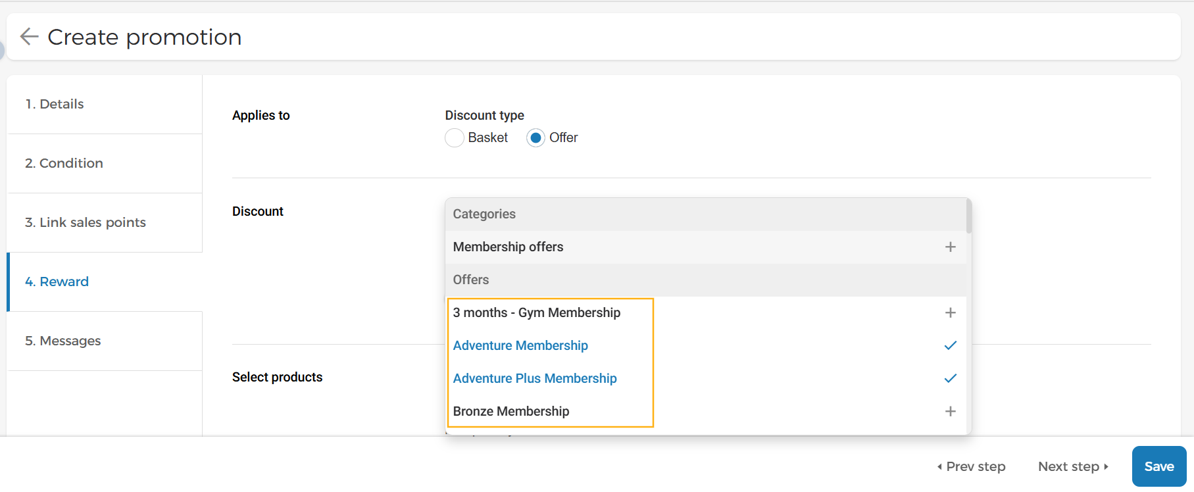1194x492 pixels.
Task: Add 3 months - Gym Membership plus icon
Action: (x=950, y=312)
